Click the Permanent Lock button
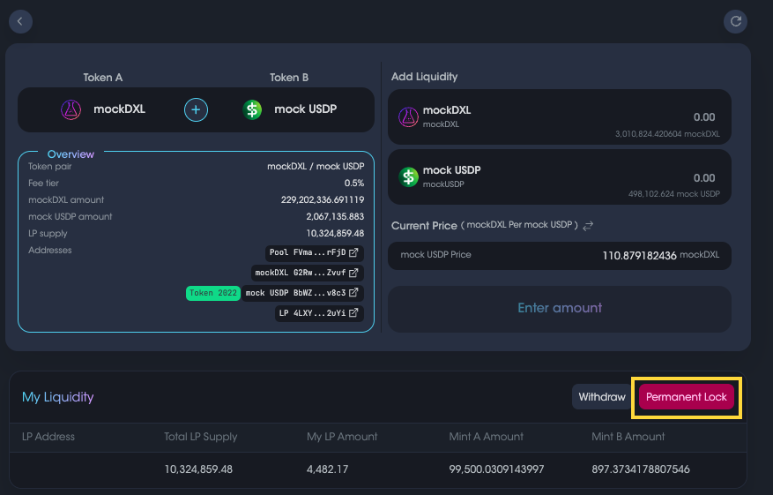Image resolution: width=773 pixels, height=495 pixels. 687,397
